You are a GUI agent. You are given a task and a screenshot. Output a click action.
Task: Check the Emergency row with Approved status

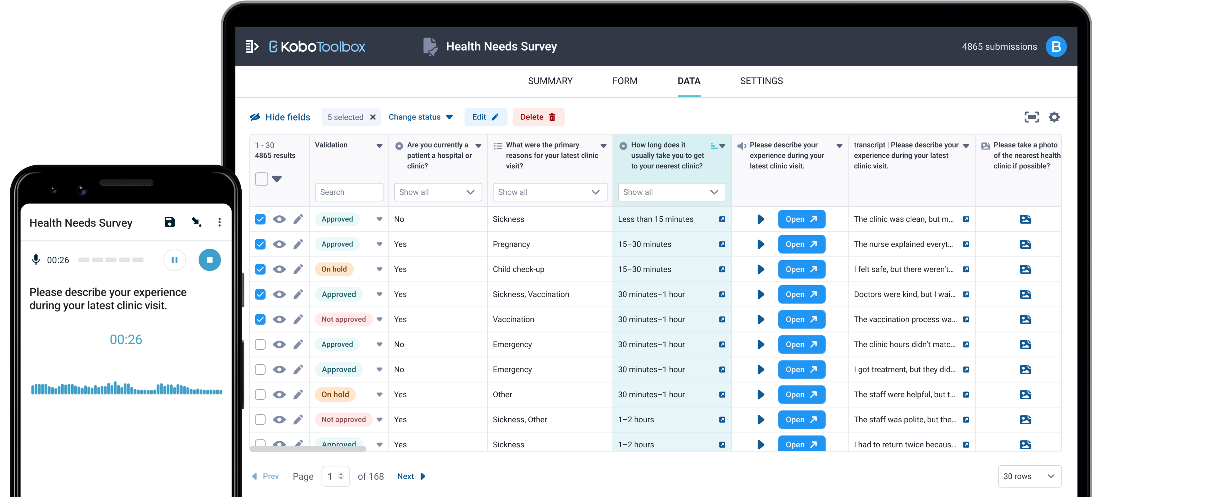pos(260,345)
